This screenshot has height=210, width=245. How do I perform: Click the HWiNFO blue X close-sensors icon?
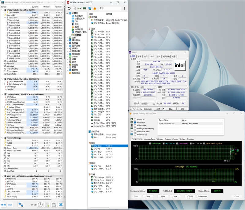(x=61, y=204)
